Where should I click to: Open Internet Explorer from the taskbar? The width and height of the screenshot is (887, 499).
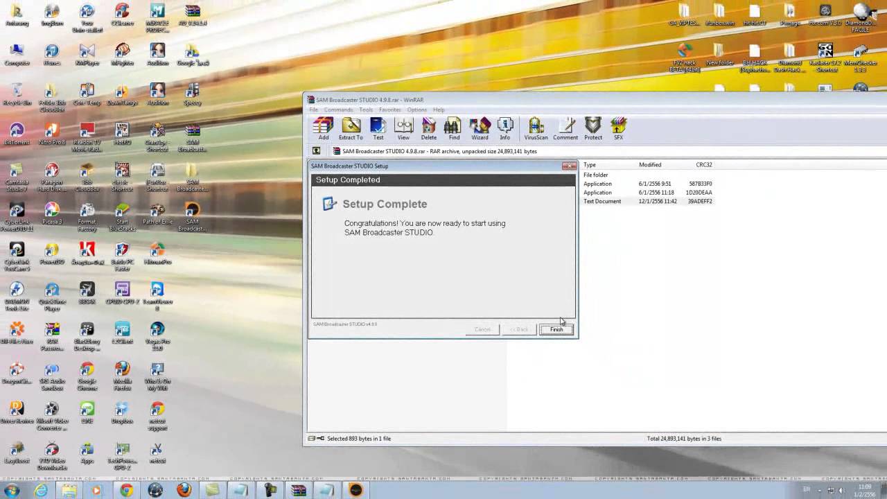(41, 490)
